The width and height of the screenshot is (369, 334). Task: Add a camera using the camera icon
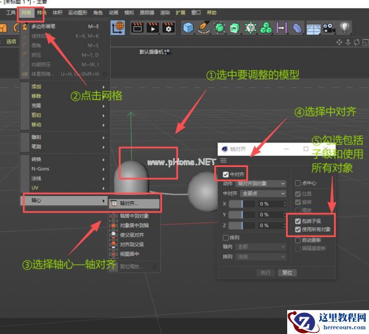[329, 28]
